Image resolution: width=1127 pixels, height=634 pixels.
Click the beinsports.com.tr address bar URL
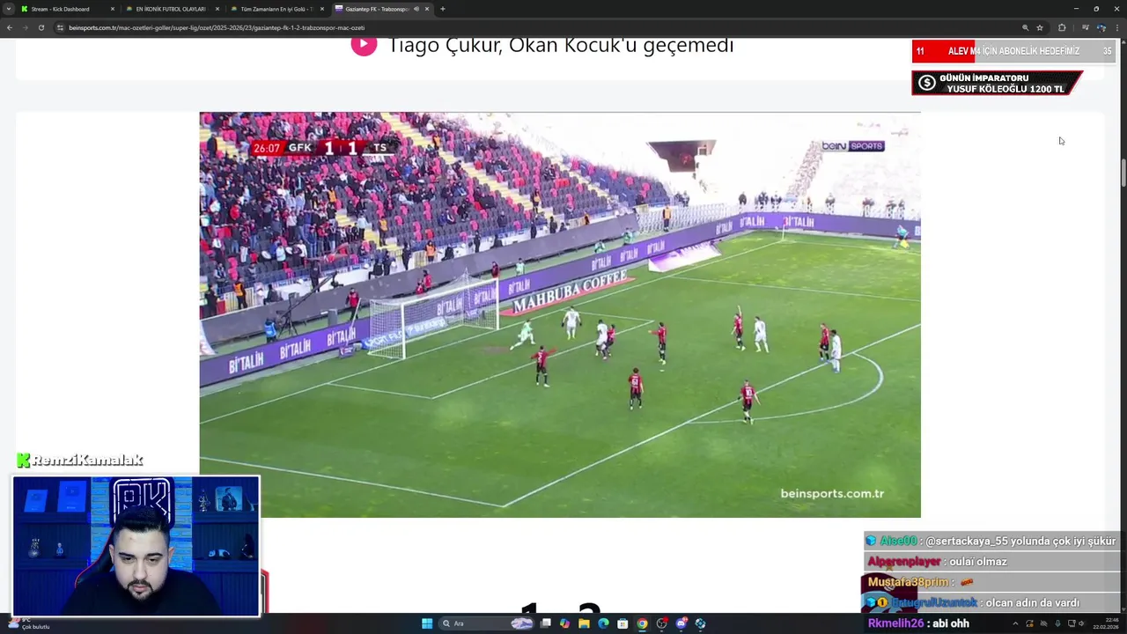click(217, 27)
